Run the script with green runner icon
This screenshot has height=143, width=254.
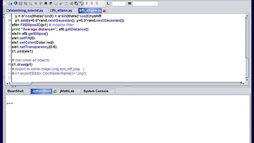click(x=71, y=3)
